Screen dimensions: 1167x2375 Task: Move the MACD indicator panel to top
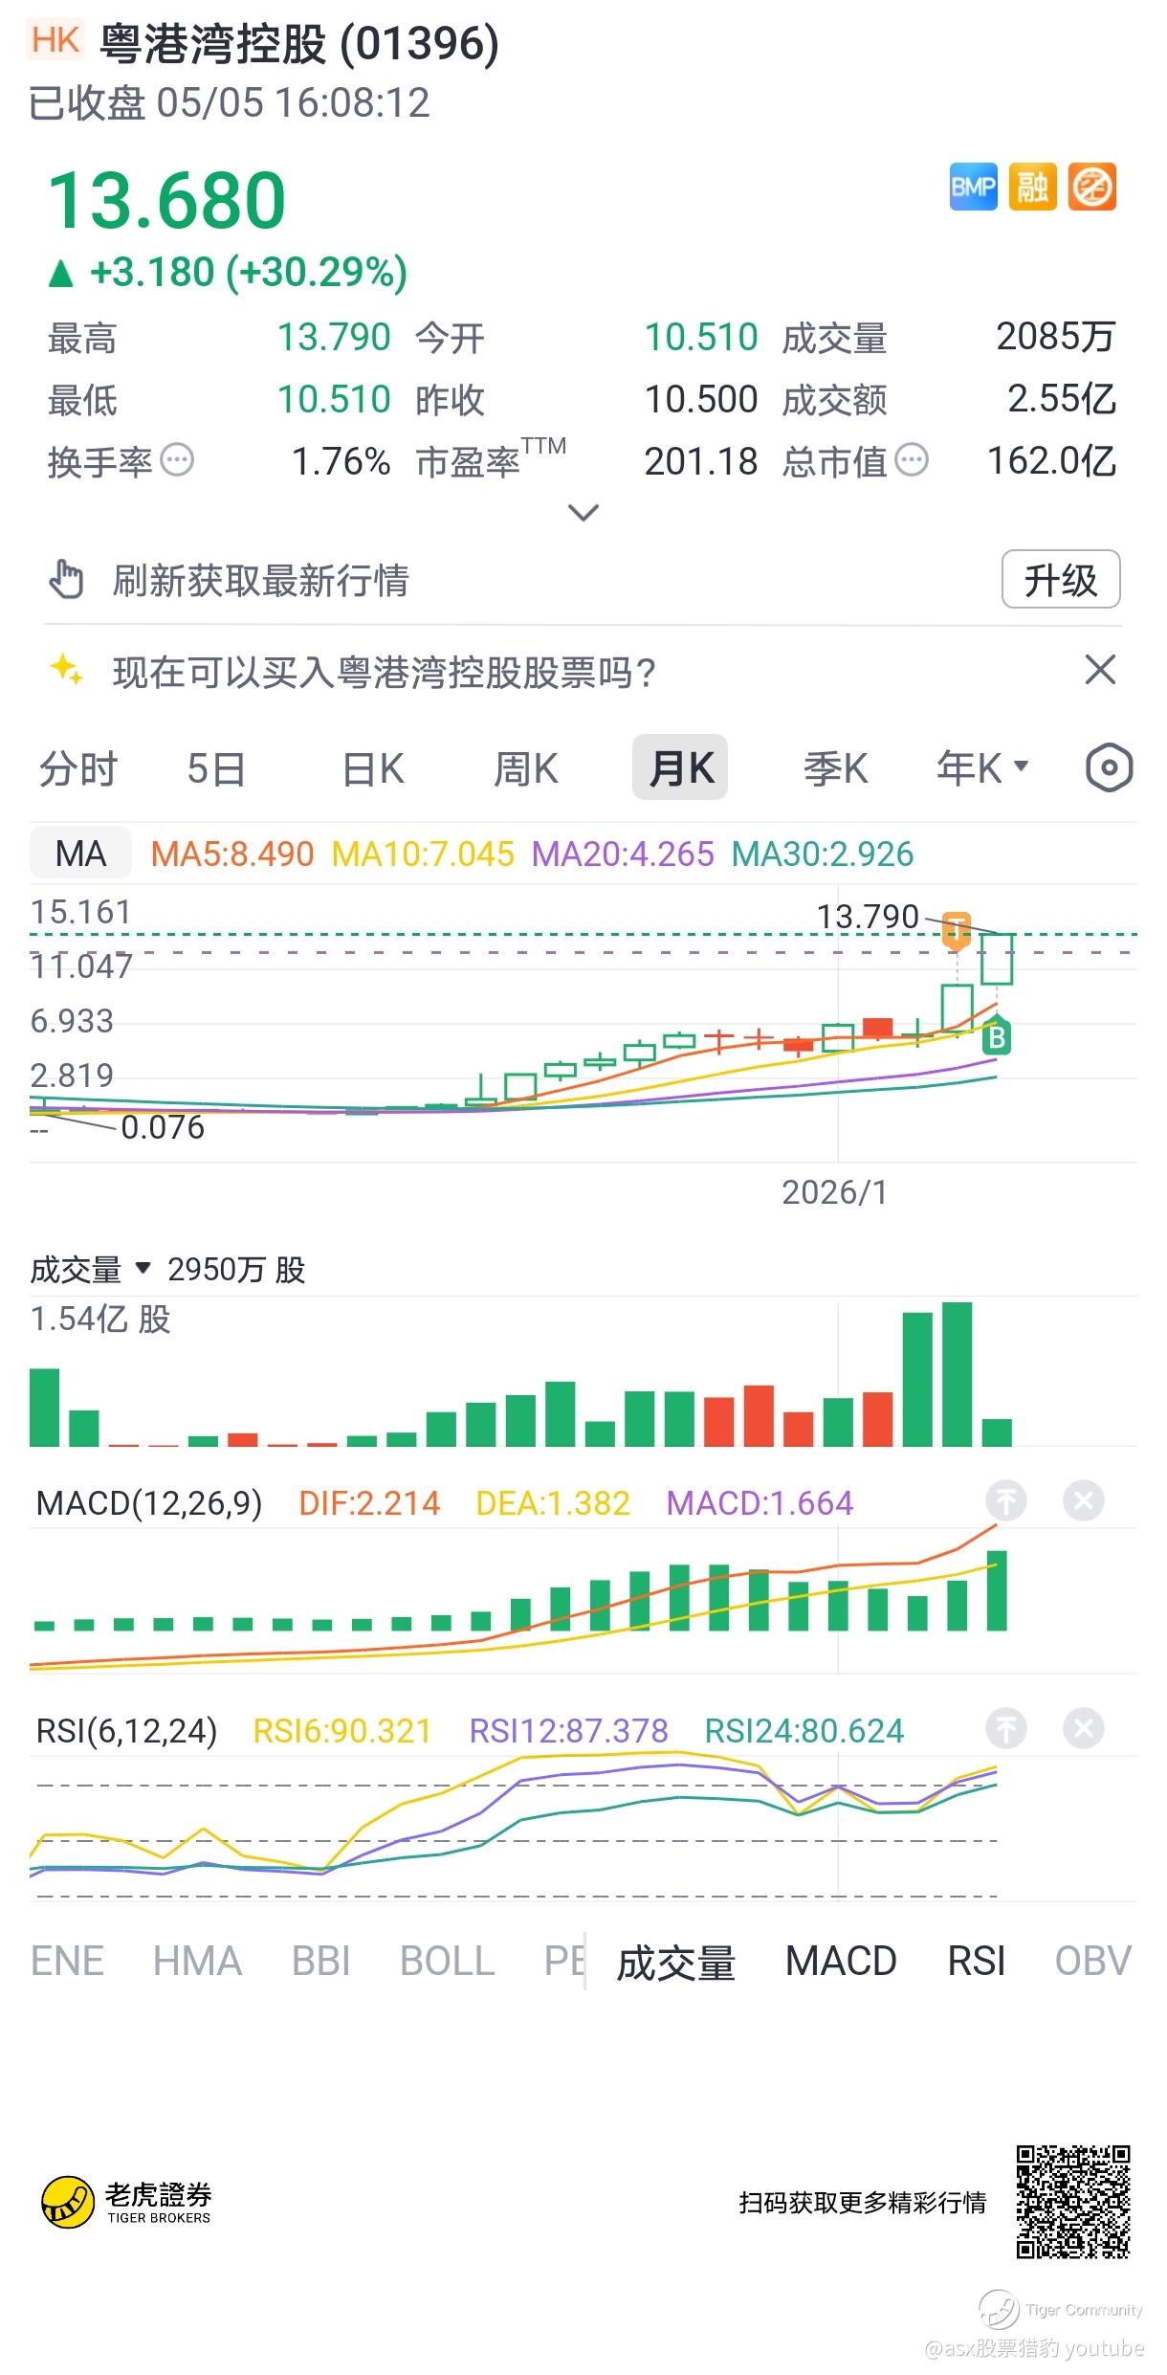[x=1006, y=1500]
